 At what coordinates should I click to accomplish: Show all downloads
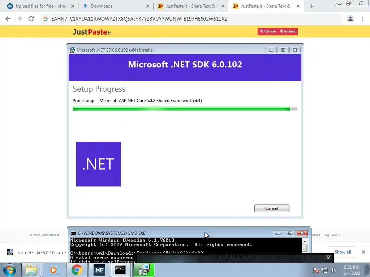[x=343, y=252]
